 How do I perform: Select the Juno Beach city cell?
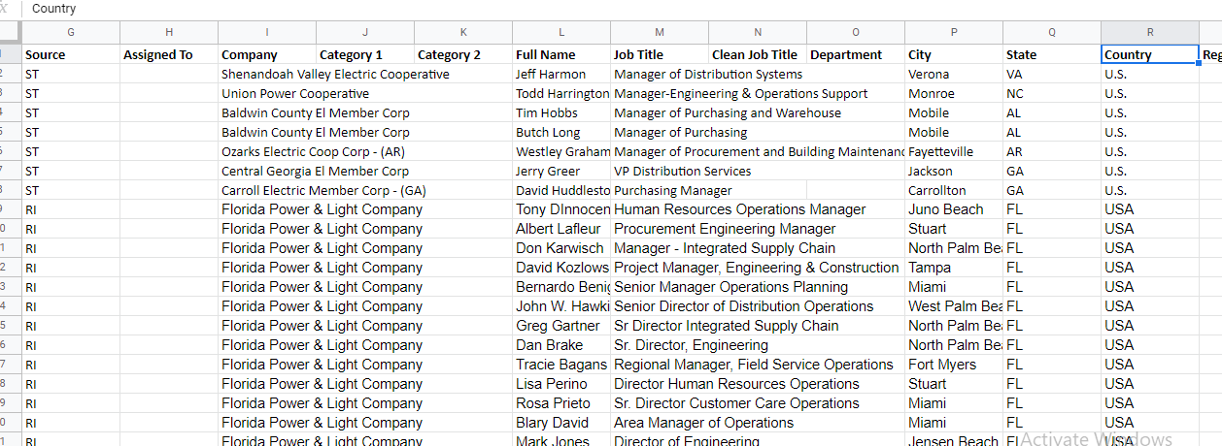pos(954,209)
